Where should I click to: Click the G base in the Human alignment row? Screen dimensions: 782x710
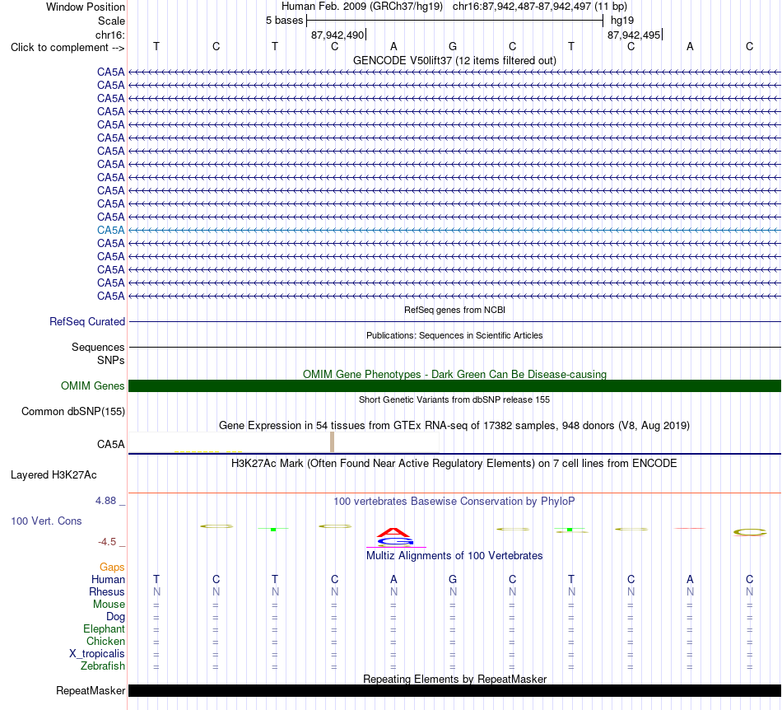click(x=453, y=579)
